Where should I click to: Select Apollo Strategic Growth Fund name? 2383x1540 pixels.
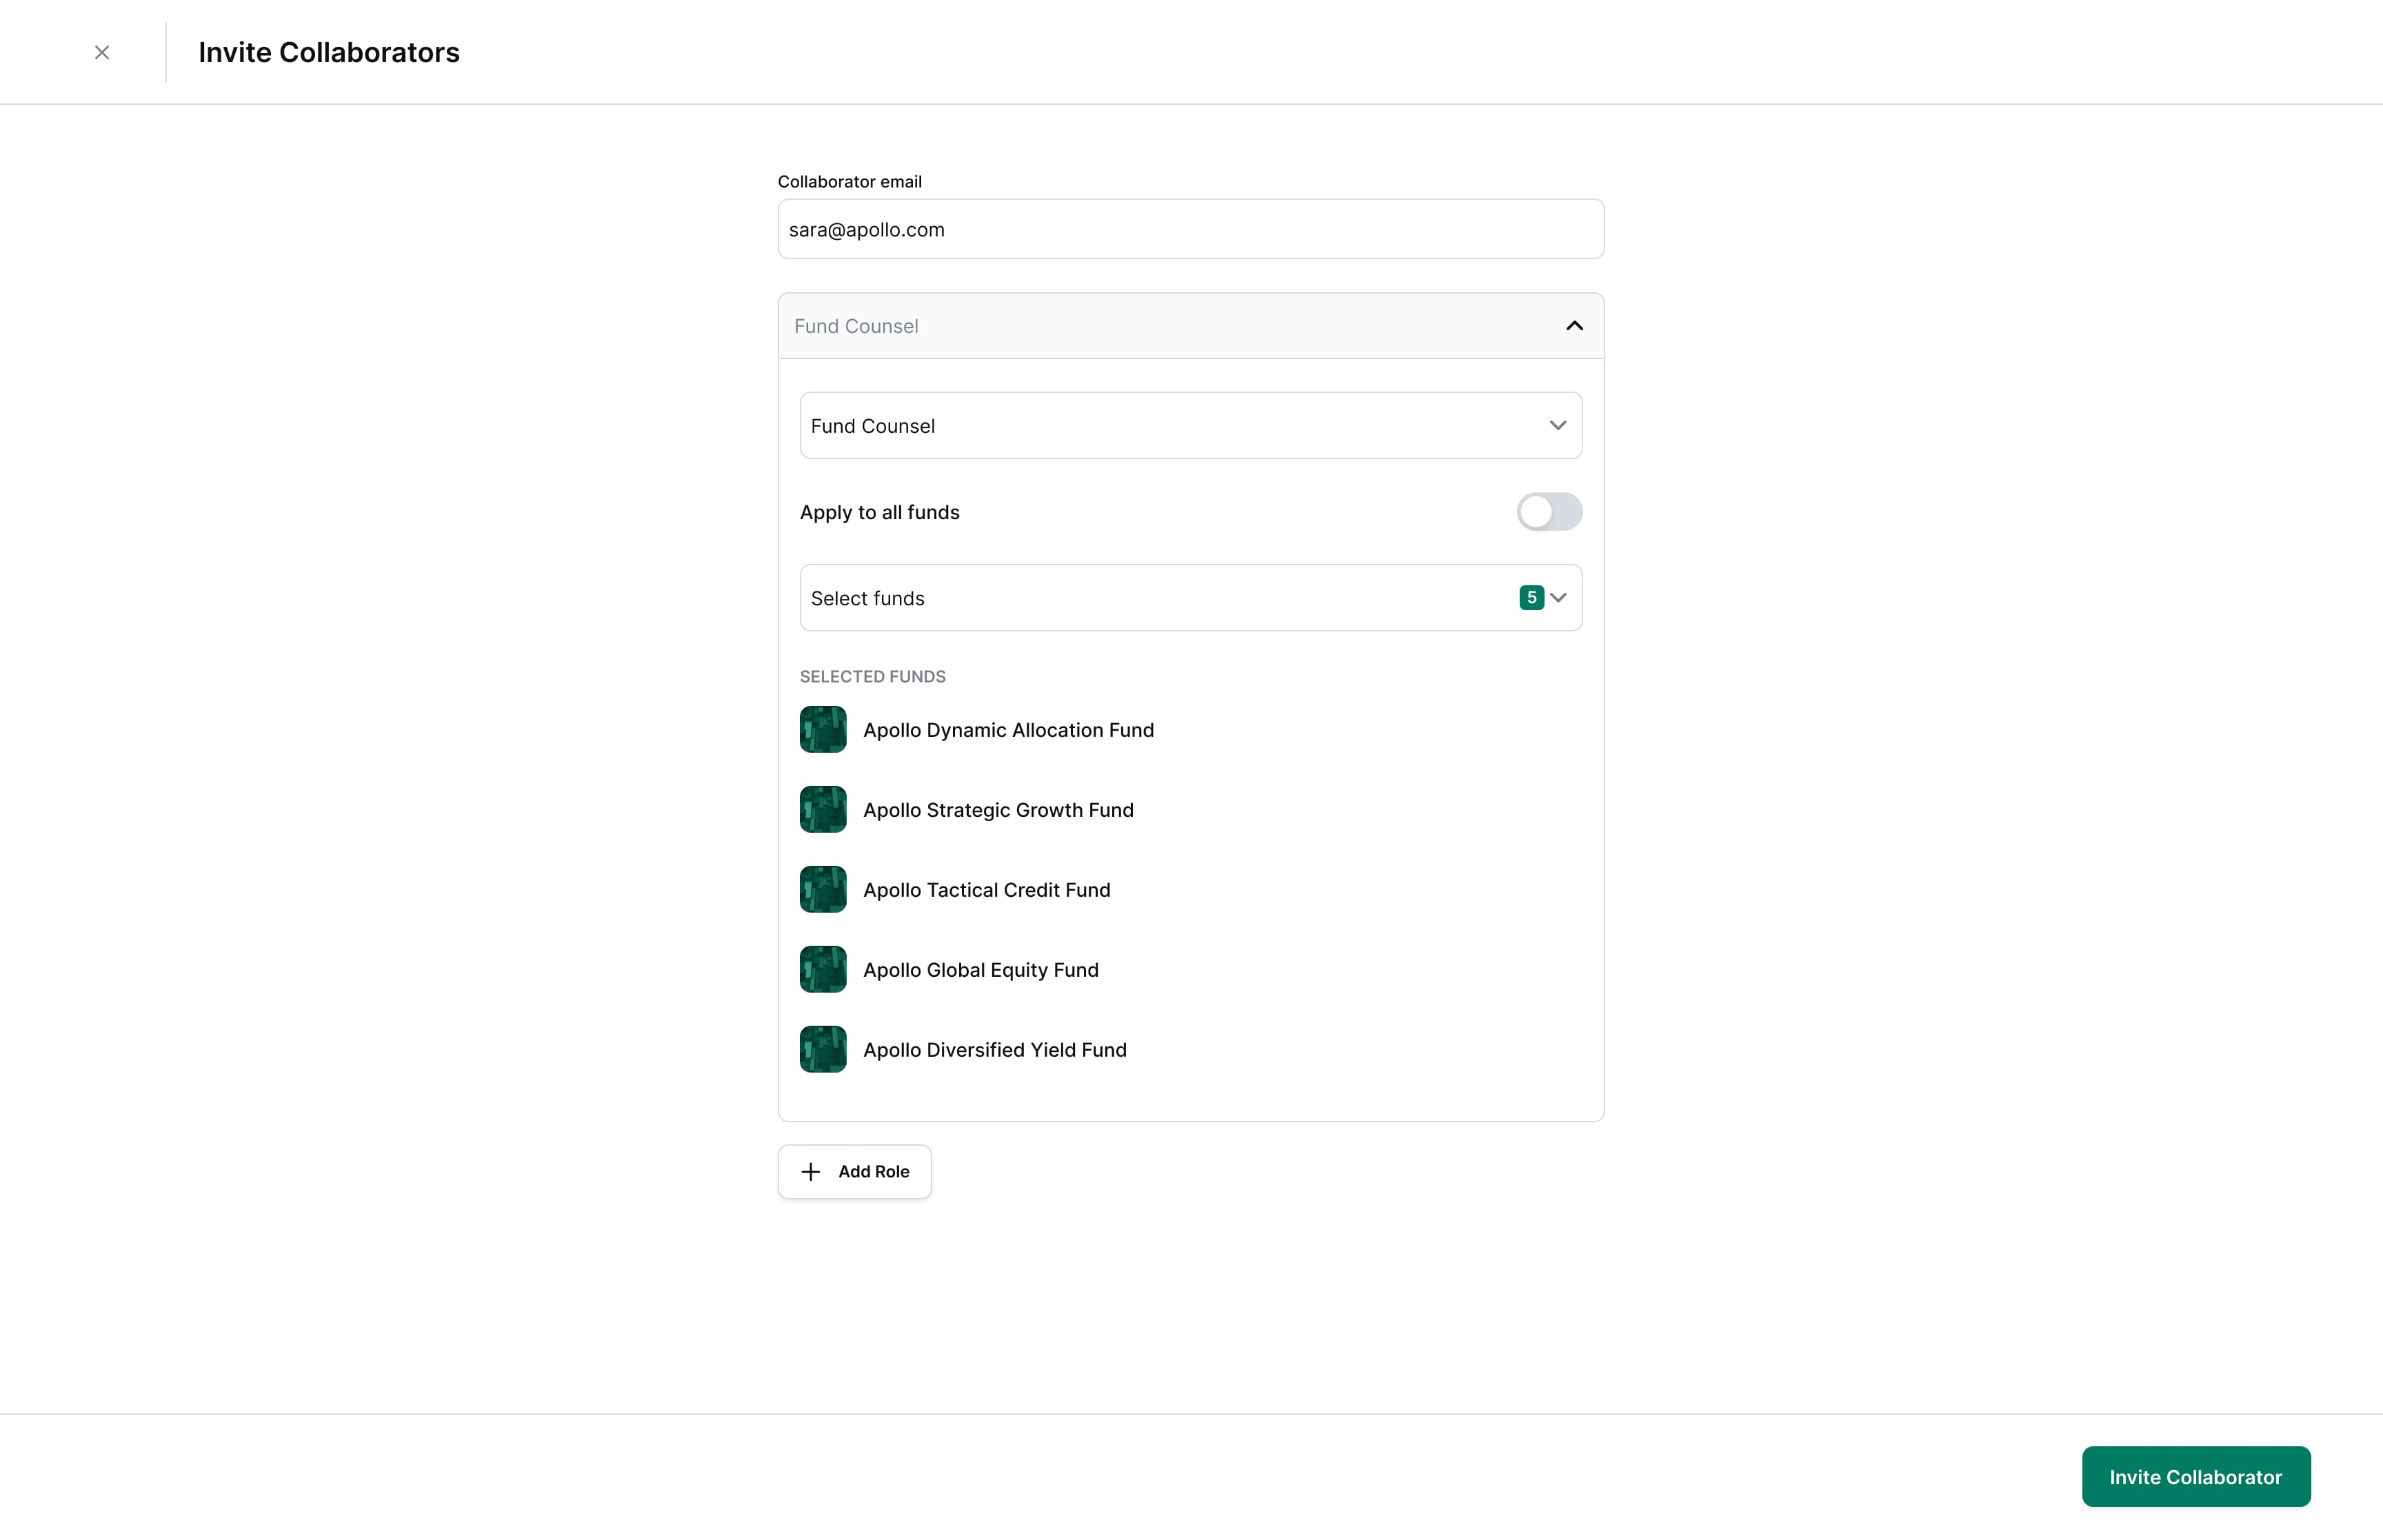point(998,810)
